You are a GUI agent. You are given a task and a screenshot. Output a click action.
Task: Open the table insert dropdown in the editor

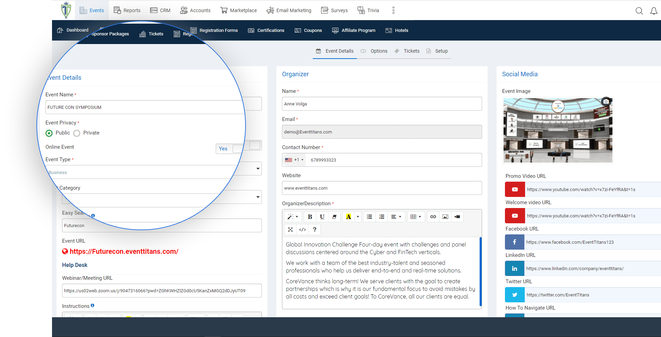[x=416, y=216]
